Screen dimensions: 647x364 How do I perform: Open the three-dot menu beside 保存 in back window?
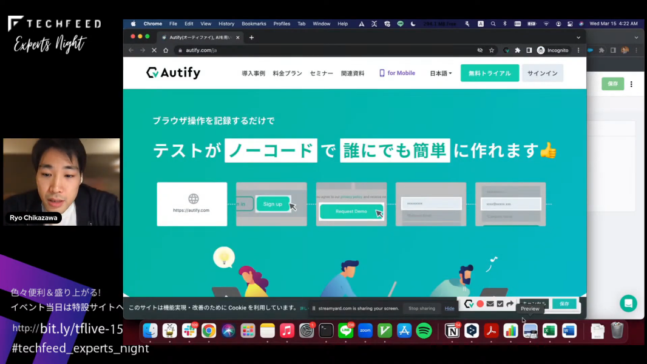point(631,84)
